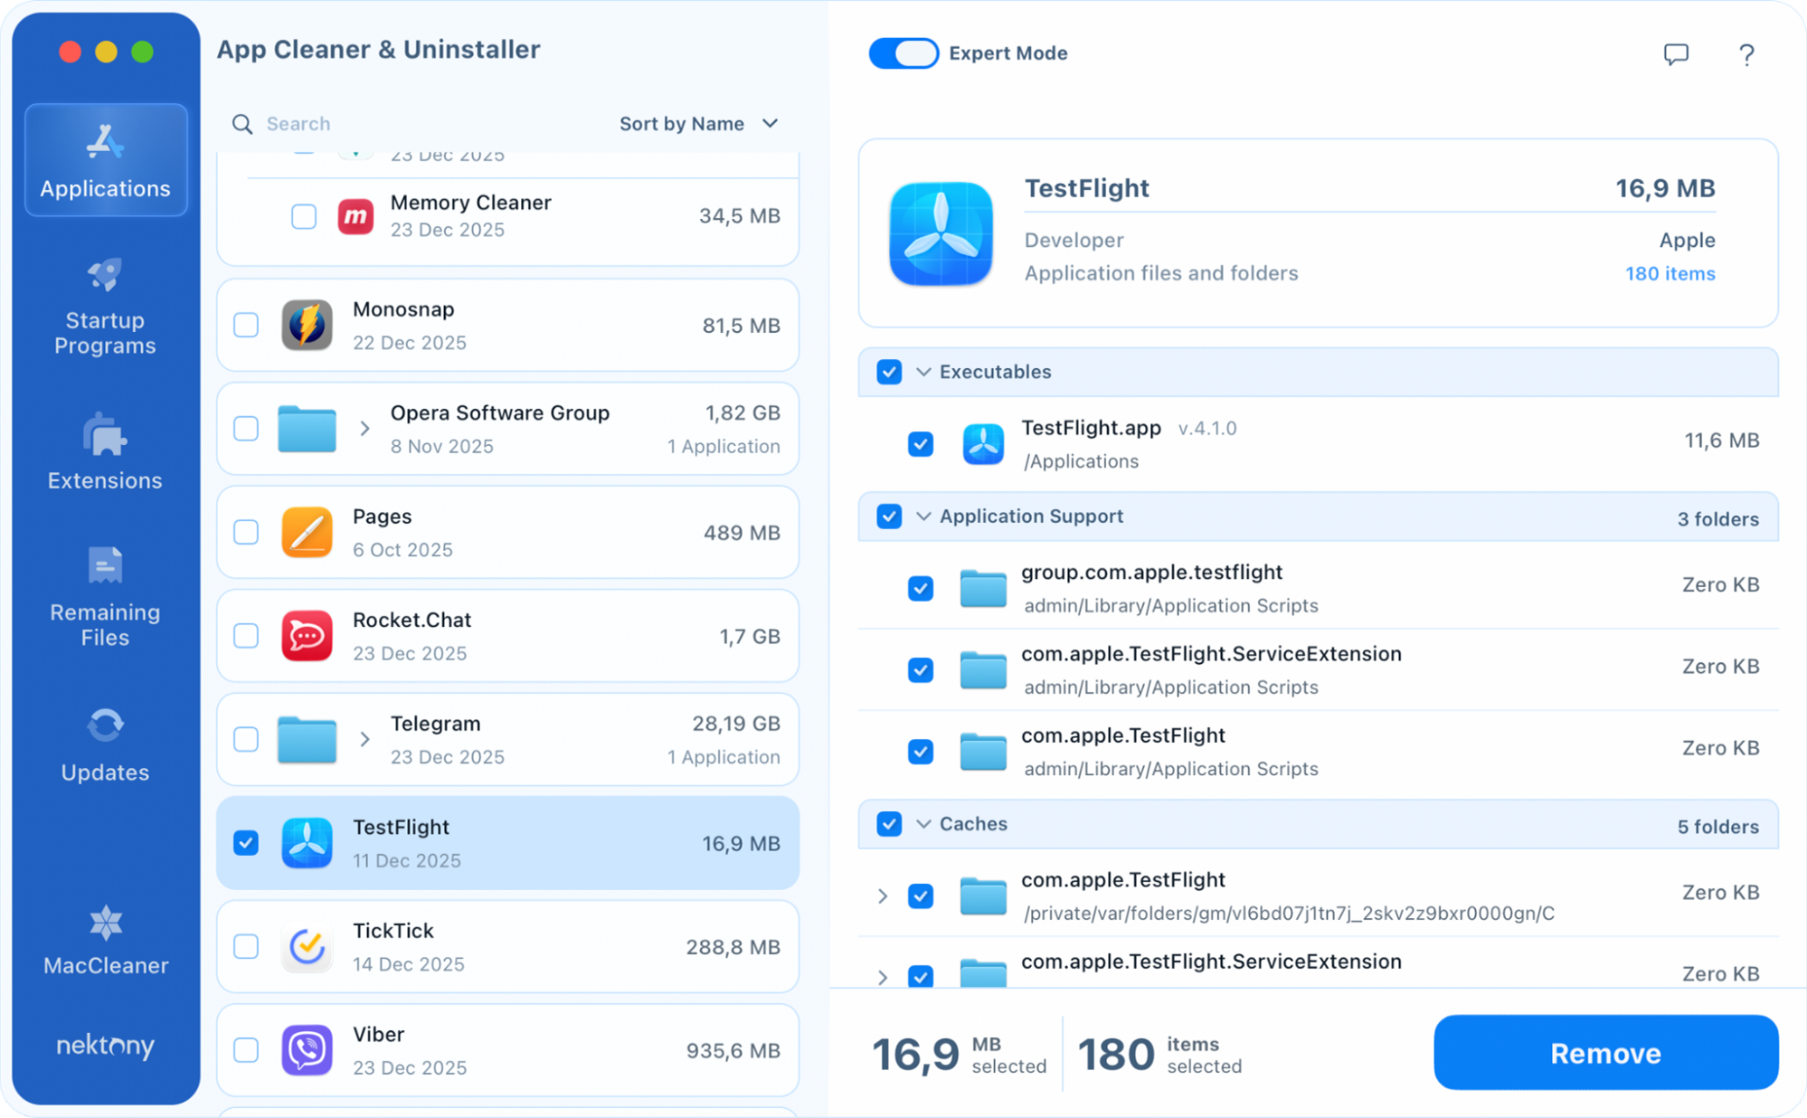Uncheck the TestFlight app in the list
The height and width of the screenshot is (1118, 1807).
point(245,842)
